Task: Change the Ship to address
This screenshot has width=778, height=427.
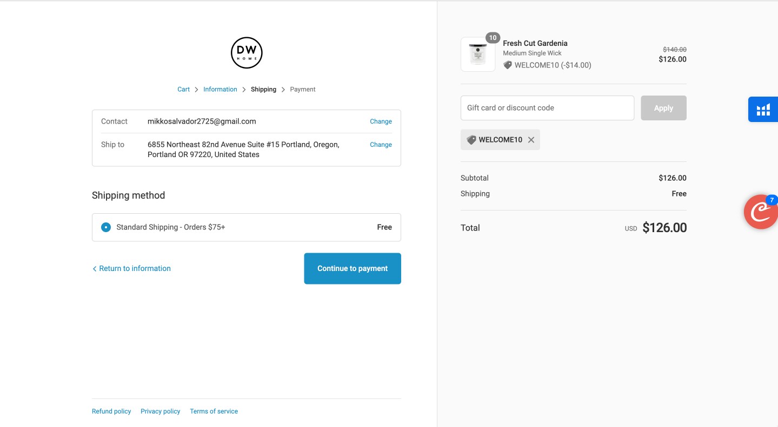Action: point(381,145)
